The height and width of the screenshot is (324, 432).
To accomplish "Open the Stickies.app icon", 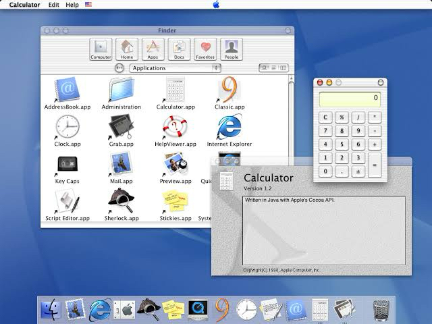I will pos(174,201).
